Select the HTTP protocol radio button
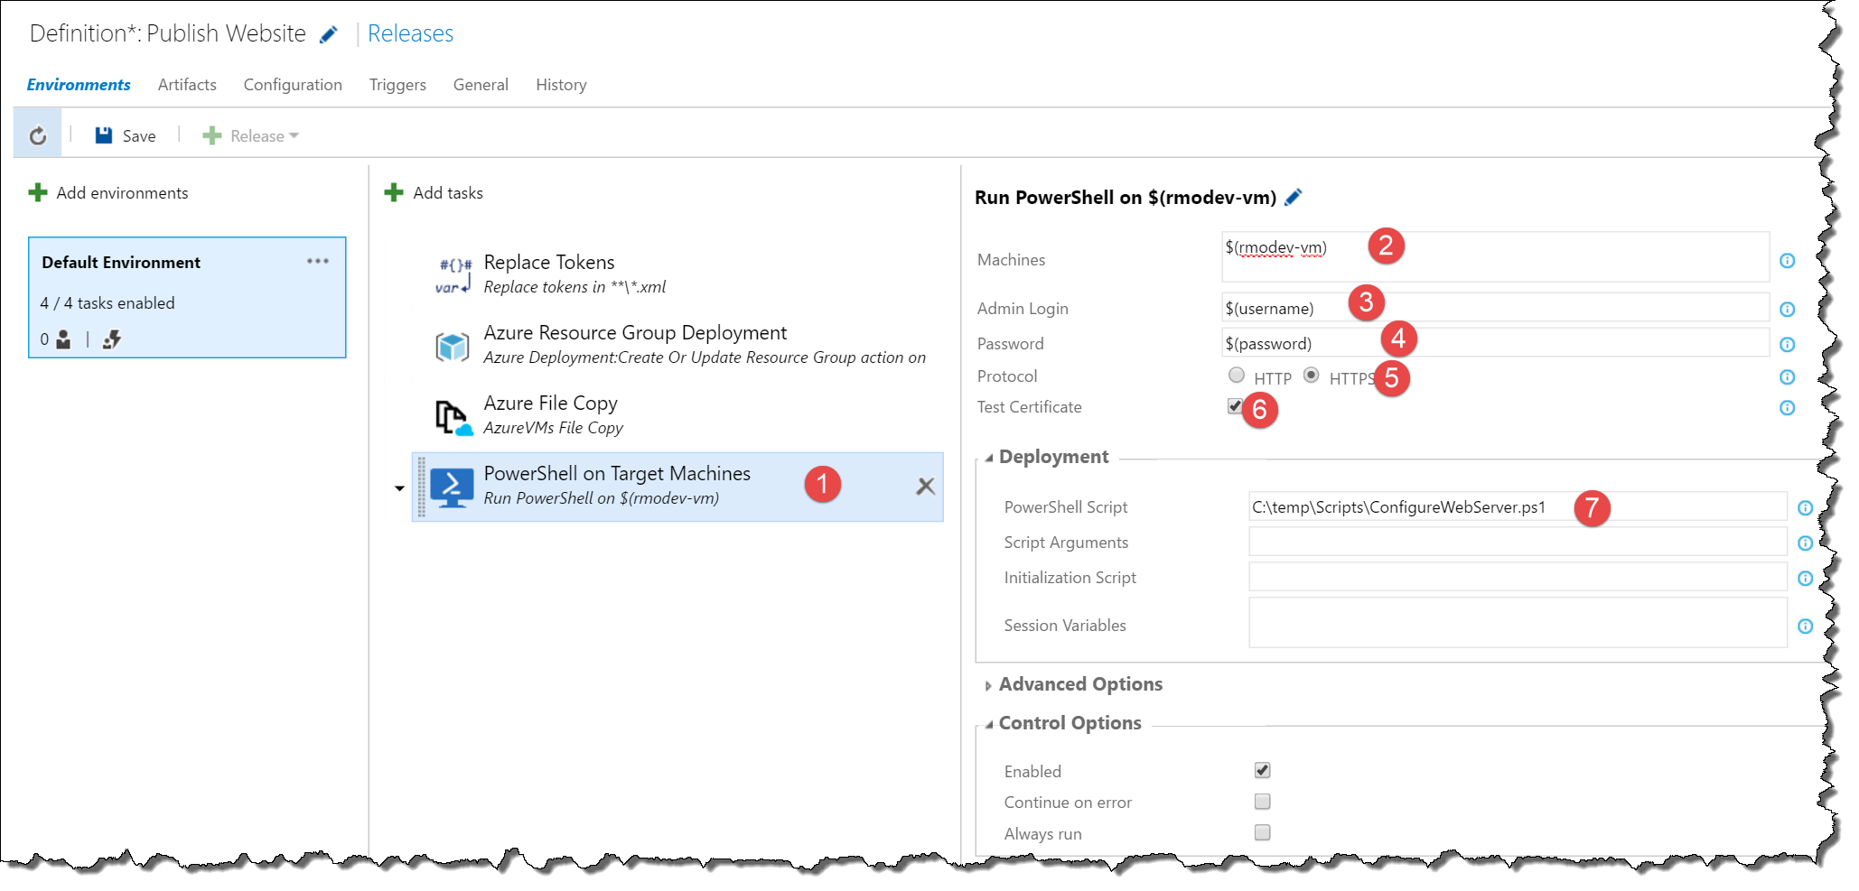This screenshot has width=1859, height=891. pos(1237,376)
